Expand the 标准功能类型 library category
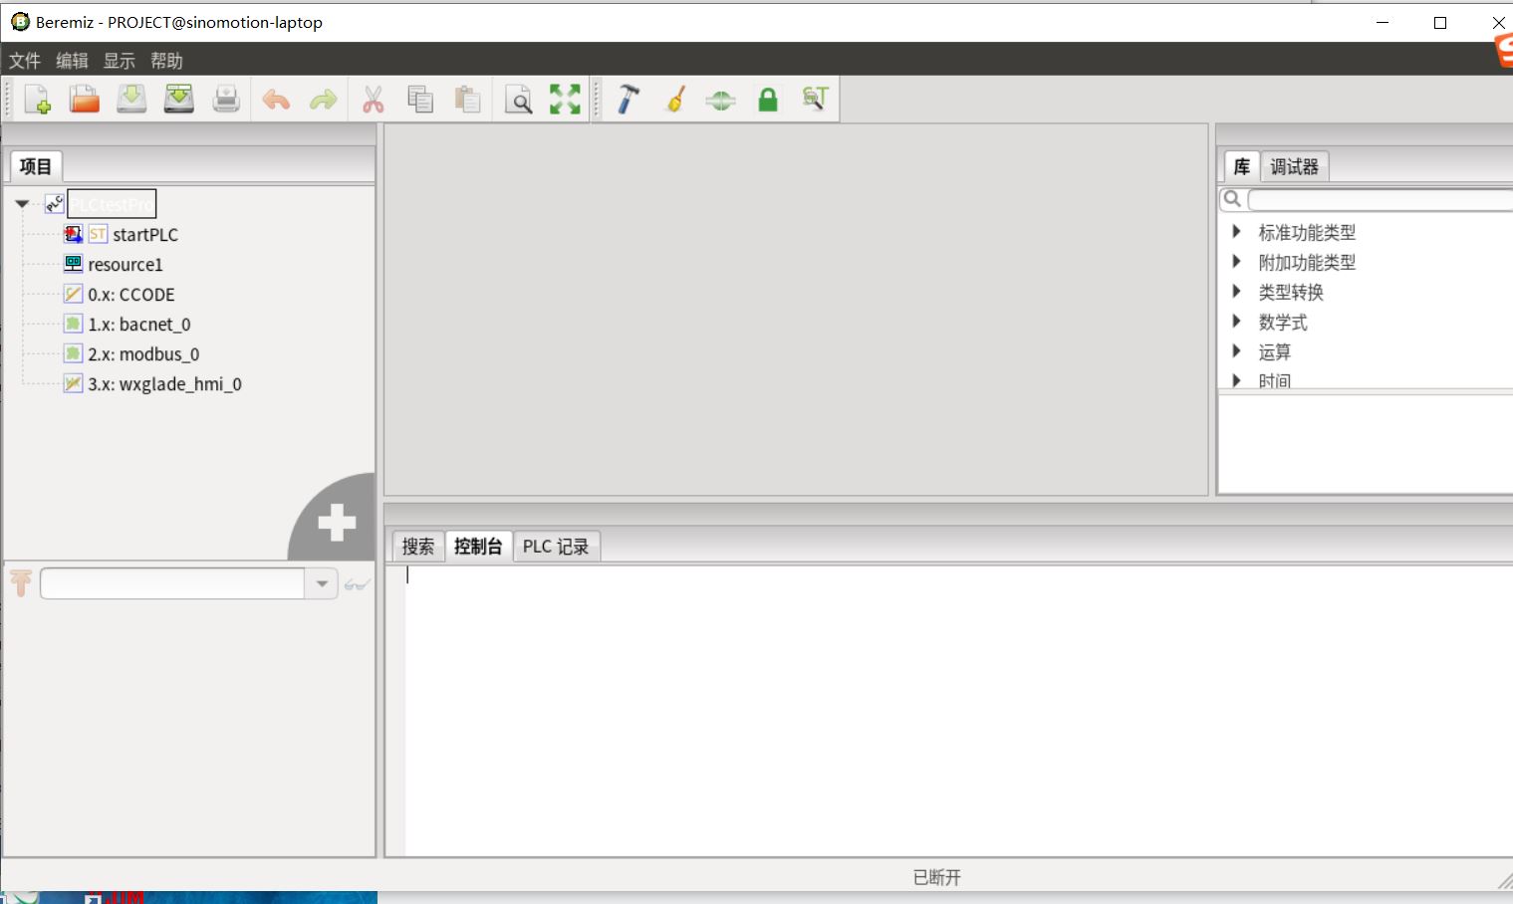 (x=1236, y=232)
